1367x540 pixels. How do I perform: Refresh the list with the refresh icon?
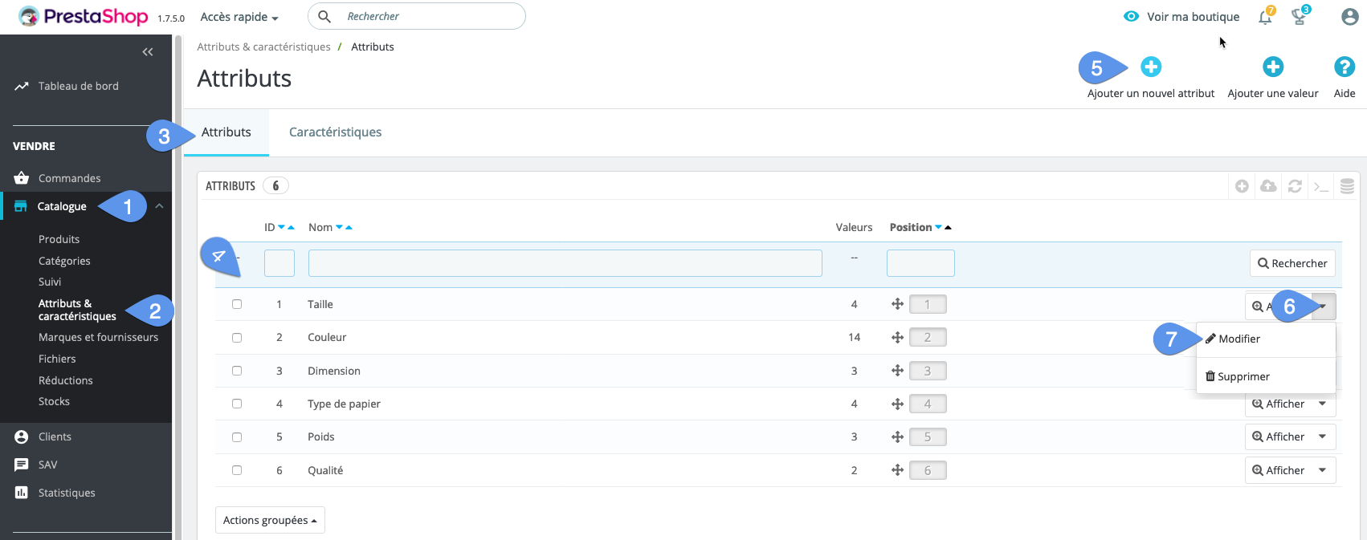1295,186
